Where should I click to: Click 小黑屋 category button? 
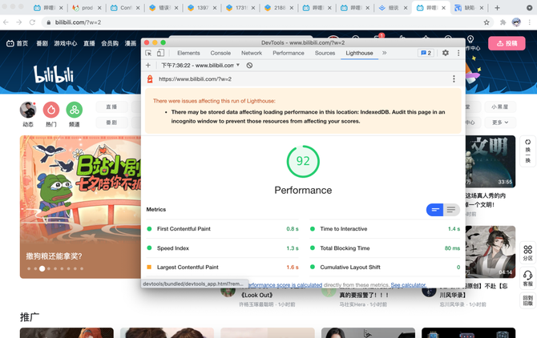coord(500,107)
